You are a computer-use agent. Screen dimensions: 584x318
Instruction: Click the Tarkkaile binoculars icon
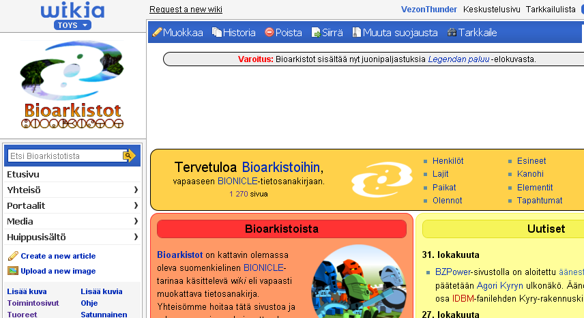tap(452, 32)
